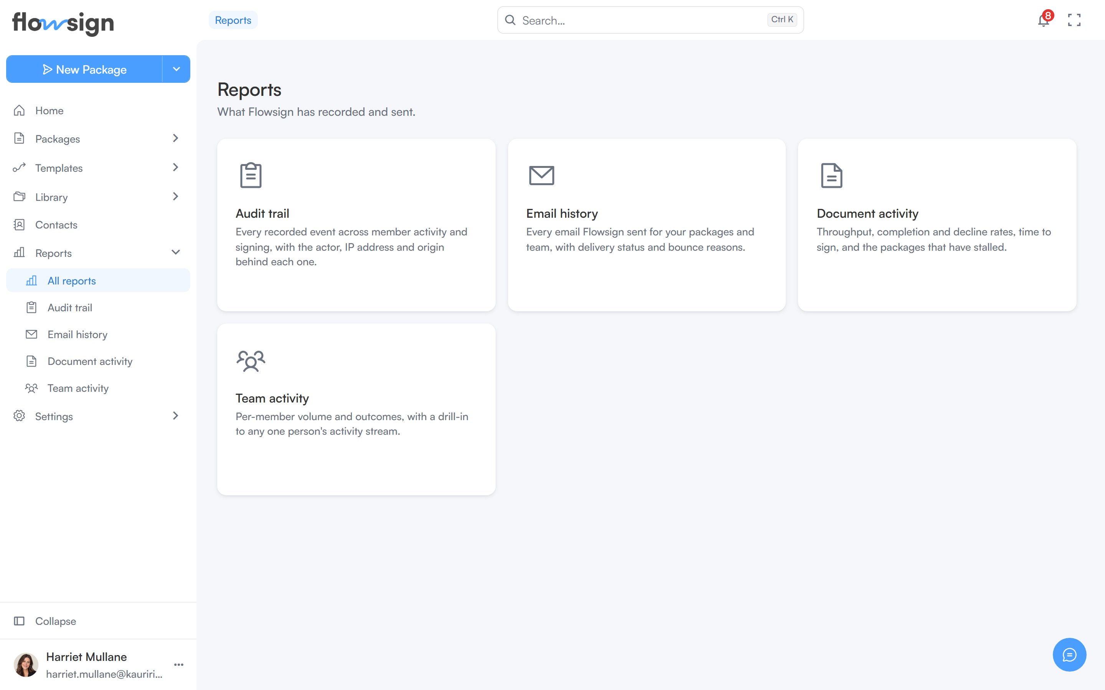Click the Settings gear icon
Screen dimensions: 1105x690
pyautogui.click(x=19, y=416)
